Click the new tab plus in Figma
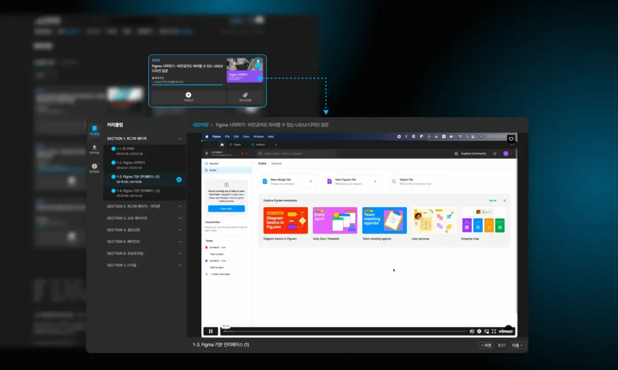Screen dimensions: 618x370 (276, 144)
